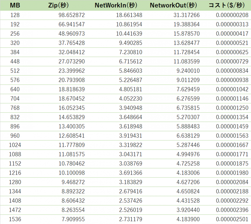Select the Zip value 27.073290

coord(72,61)
